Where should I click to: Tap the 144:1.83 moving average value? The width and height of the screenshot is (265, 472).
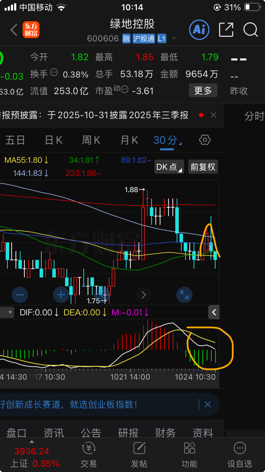click(31, 173)
